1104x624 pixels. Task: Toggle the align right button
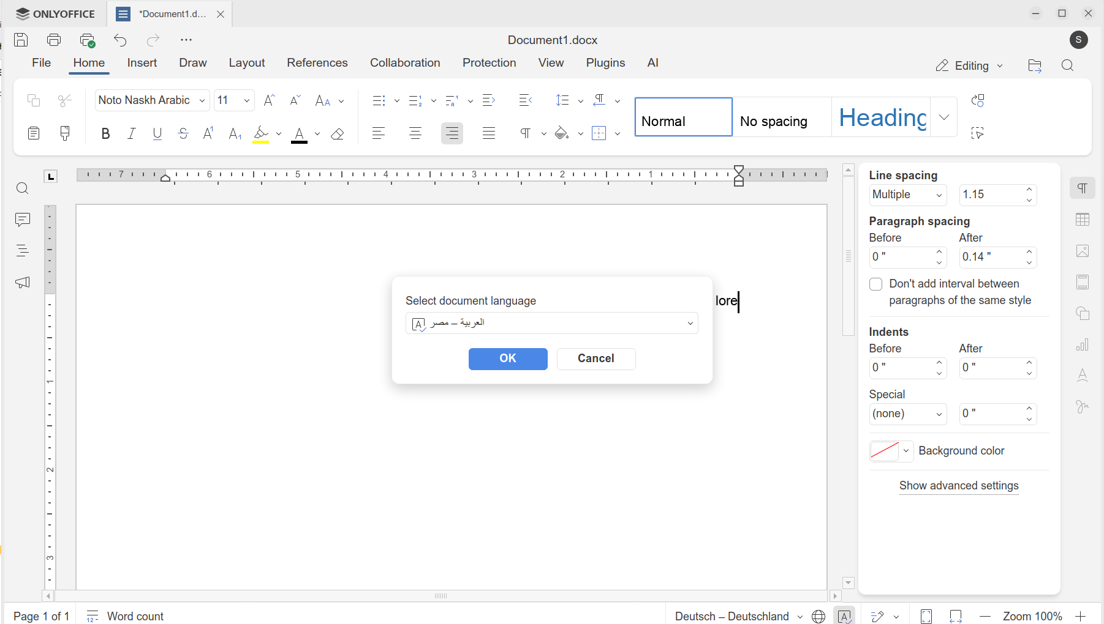coord(452,133)
